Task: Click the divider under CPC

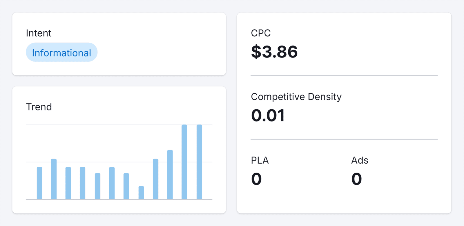Action: pos(344,75)
